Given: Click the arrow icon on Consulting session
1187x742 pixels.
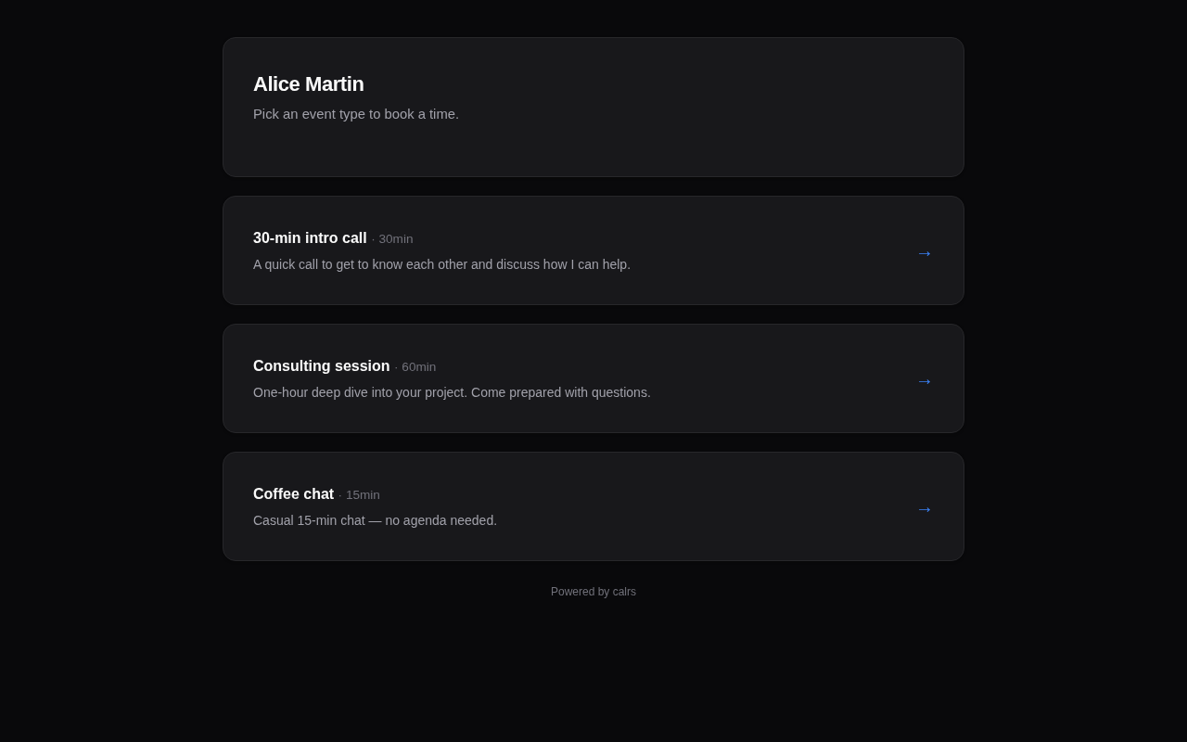Looking at the screenshot, I should click(x=925, y=381).
